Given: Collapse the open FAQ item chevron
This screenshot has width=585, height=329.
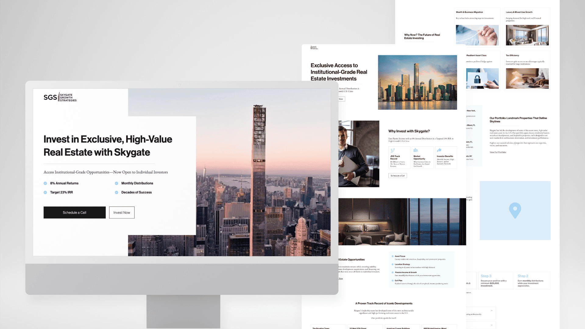Looking at the screenshot, I should click(492, 311).
